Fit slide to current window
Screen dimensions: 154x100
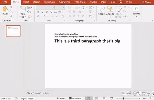pyautogui.click(x=150, y=98)
